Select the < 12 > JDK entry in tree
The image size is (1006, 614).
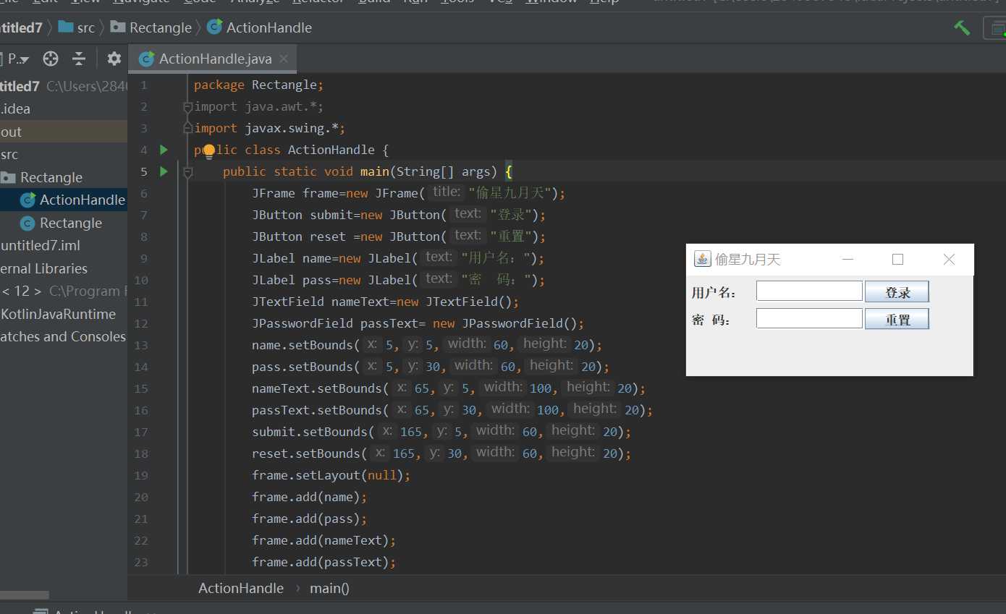click(x=64, y=291)
